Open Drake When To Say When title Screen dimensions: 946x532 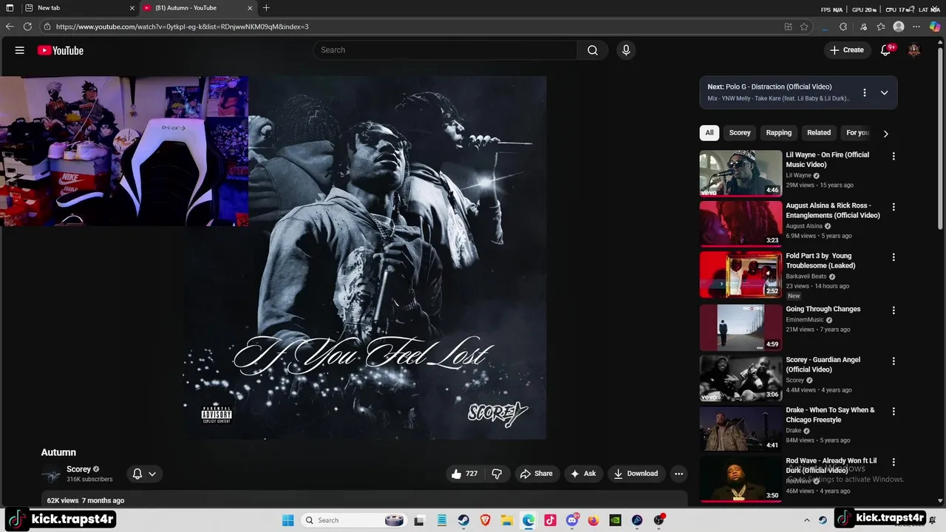(830, 415)
